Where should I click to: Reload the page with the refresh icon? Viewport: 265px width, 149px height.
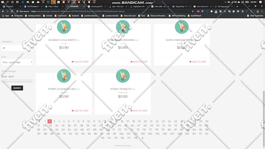click(x=12, y=11)
